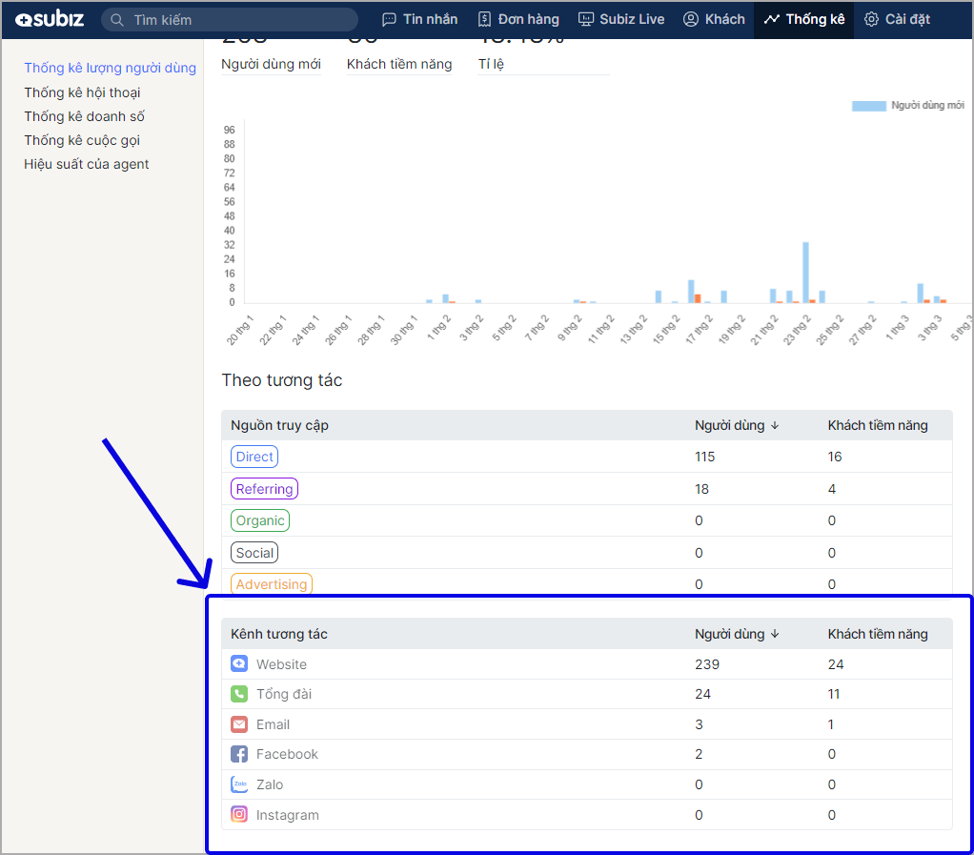Click the Tổng đài phone icon
The image size is (974, 855).
[239, 694]
